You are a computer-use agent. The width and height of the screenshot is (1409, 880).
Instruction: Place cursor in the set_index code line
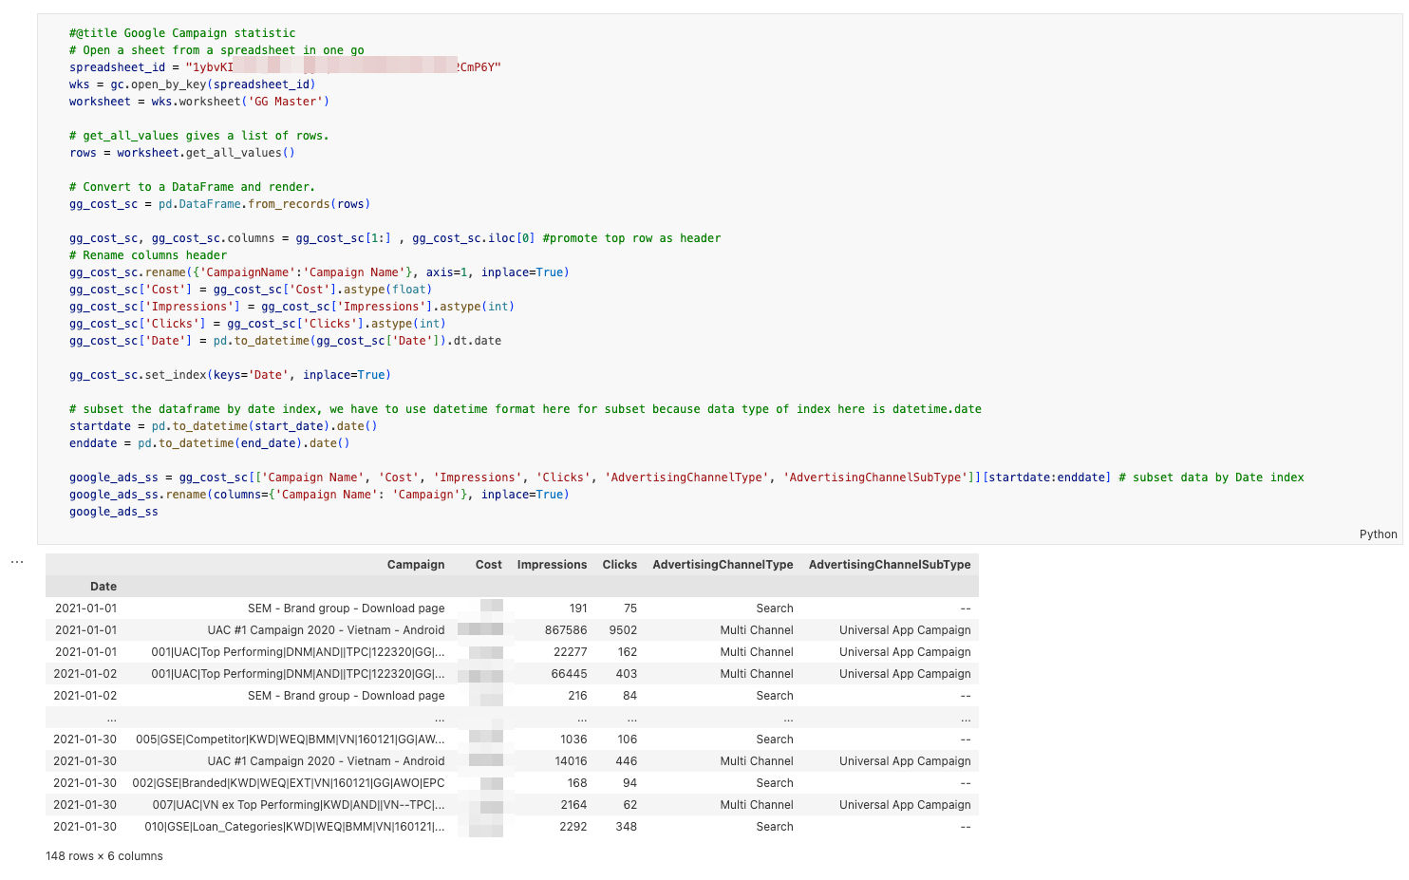(230, 375)
